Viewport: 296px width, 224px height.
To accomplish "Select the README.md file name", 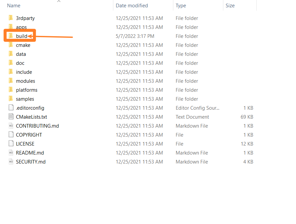I will 30,153.
